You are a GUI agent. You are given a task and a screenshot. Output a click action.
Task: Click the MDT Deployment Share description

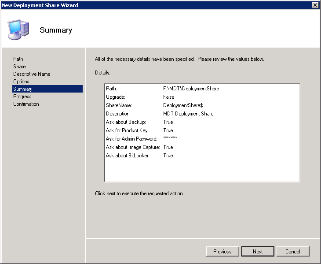pyautogui.click(x=188, y=114)
